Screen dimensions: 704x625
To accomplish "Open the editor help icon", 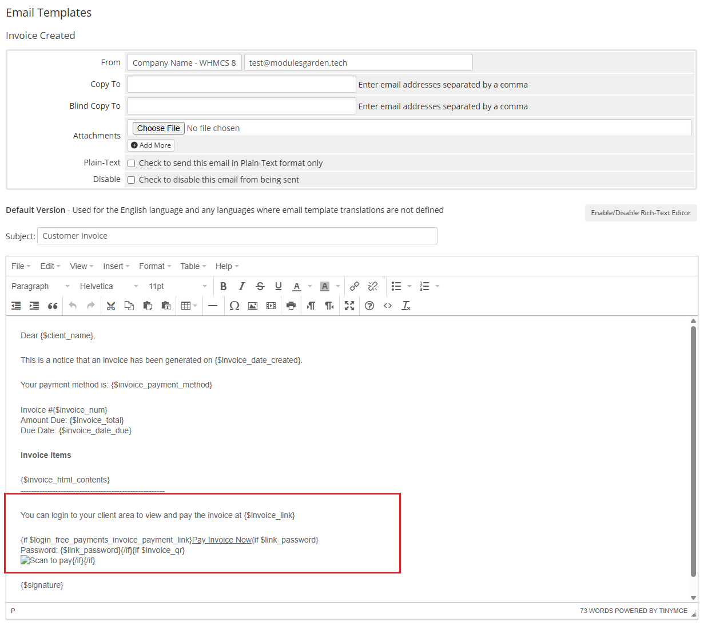I will 369,306.
